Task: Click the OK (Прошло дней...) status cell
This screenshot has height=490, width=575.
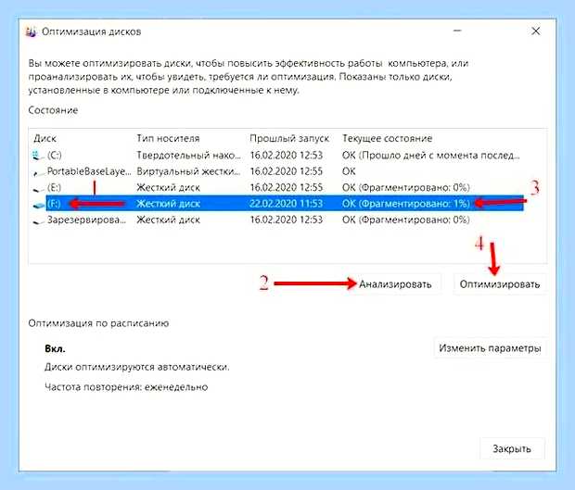Action: click(431, 156)
